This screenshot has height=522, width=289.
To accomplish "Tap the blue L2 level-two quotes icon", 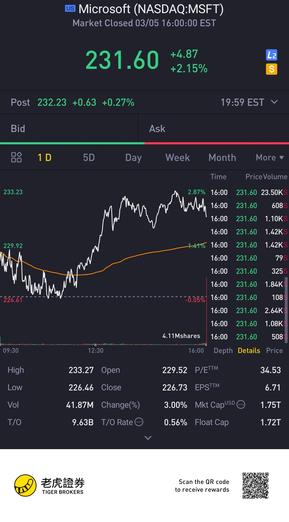I will 272,55.
